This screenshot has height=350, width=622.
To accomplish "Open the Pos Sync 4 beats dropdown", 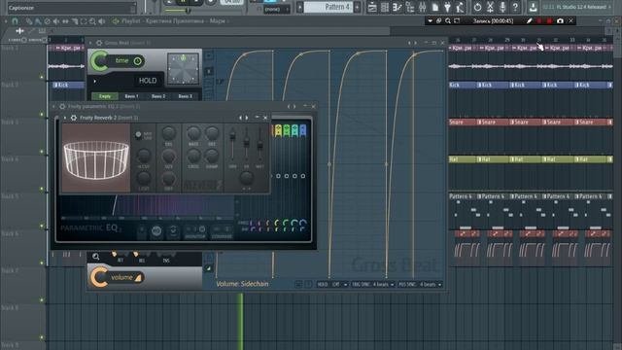I will (x=420, y=285).
